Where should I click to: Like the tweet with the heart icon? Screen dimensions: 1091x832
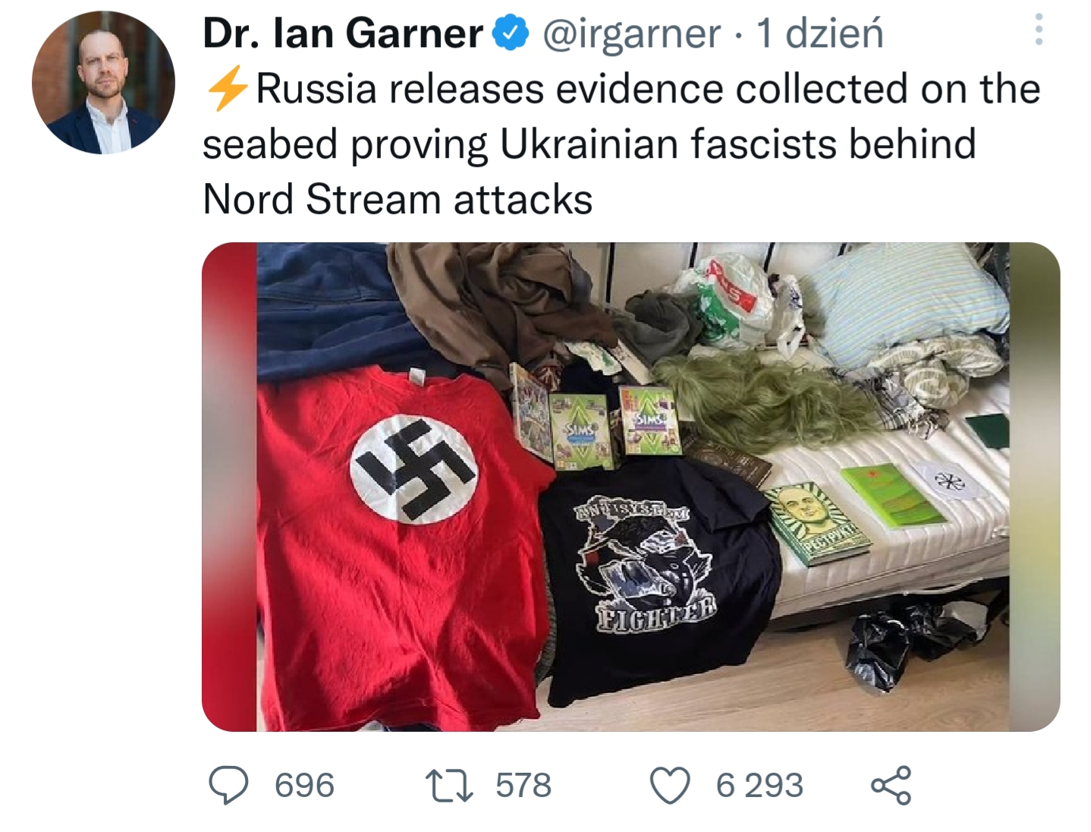coord(671,786)
